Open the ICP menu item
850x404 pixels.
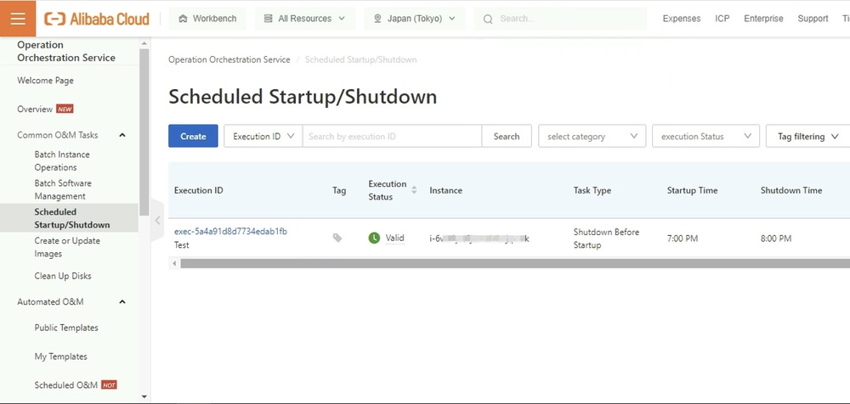(x=722, y=19)
